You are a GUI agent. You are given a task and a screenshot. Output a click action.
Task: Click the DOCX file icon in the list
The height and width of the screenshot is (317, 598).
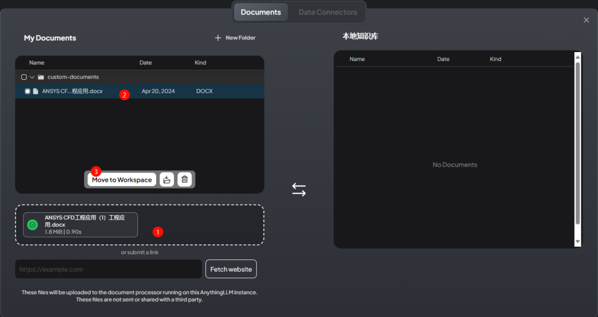35,91
